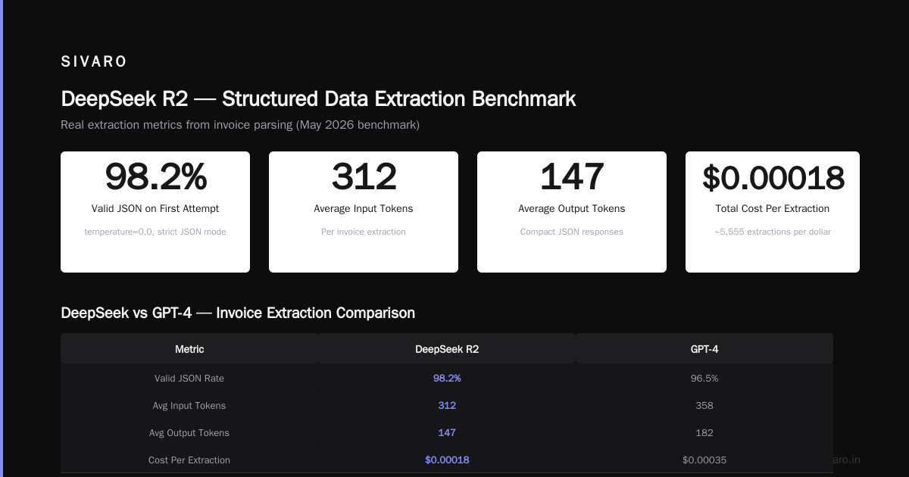This screenshot has width=909, height=477.
Task: Click the ~5,555 extractions per dollar note
Action: [773, 232]
